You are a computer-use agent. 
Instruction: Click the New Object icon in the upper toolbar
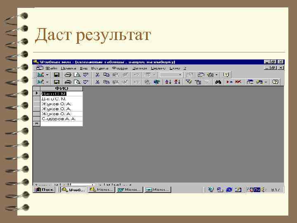point(210,75)
